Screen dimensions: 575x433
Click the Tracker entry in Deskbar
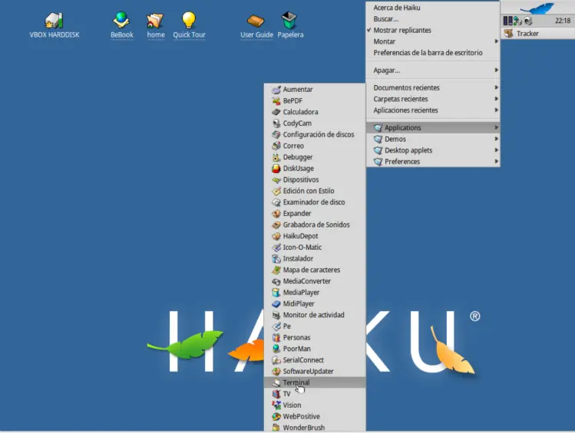coord(537,34)
